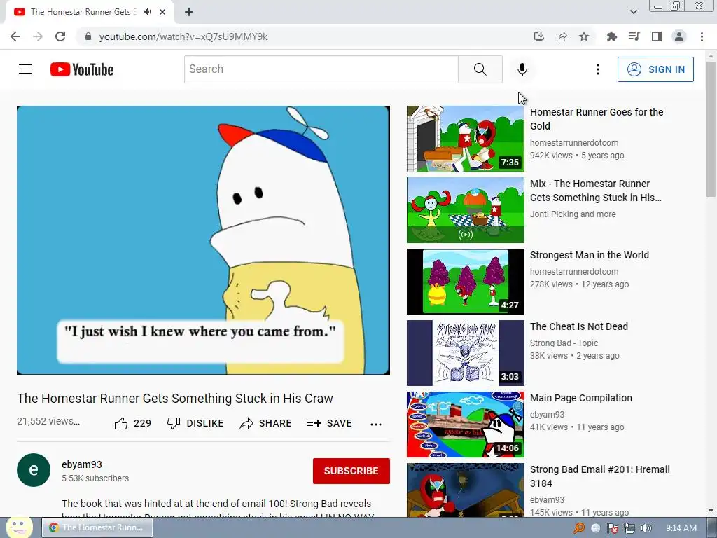Click the 21,552 views text
Screen dimensions: 717x538
48,421
